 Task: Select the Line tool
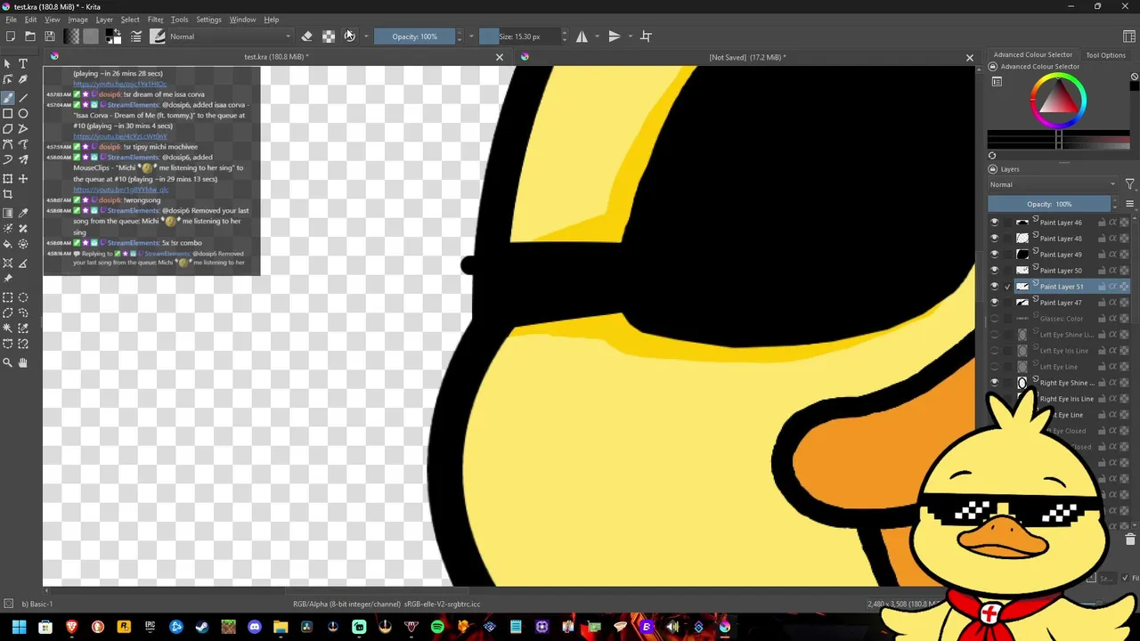(23, 97)
